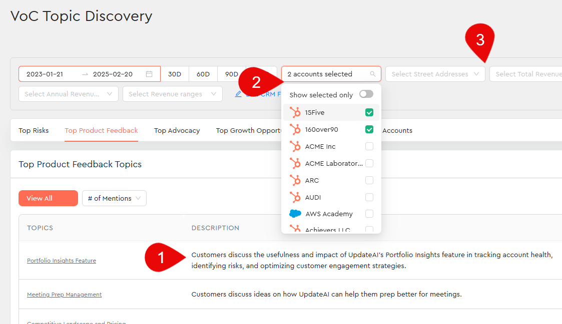
Task: Click the AWS Academy account name
Action: coord(329,214)
